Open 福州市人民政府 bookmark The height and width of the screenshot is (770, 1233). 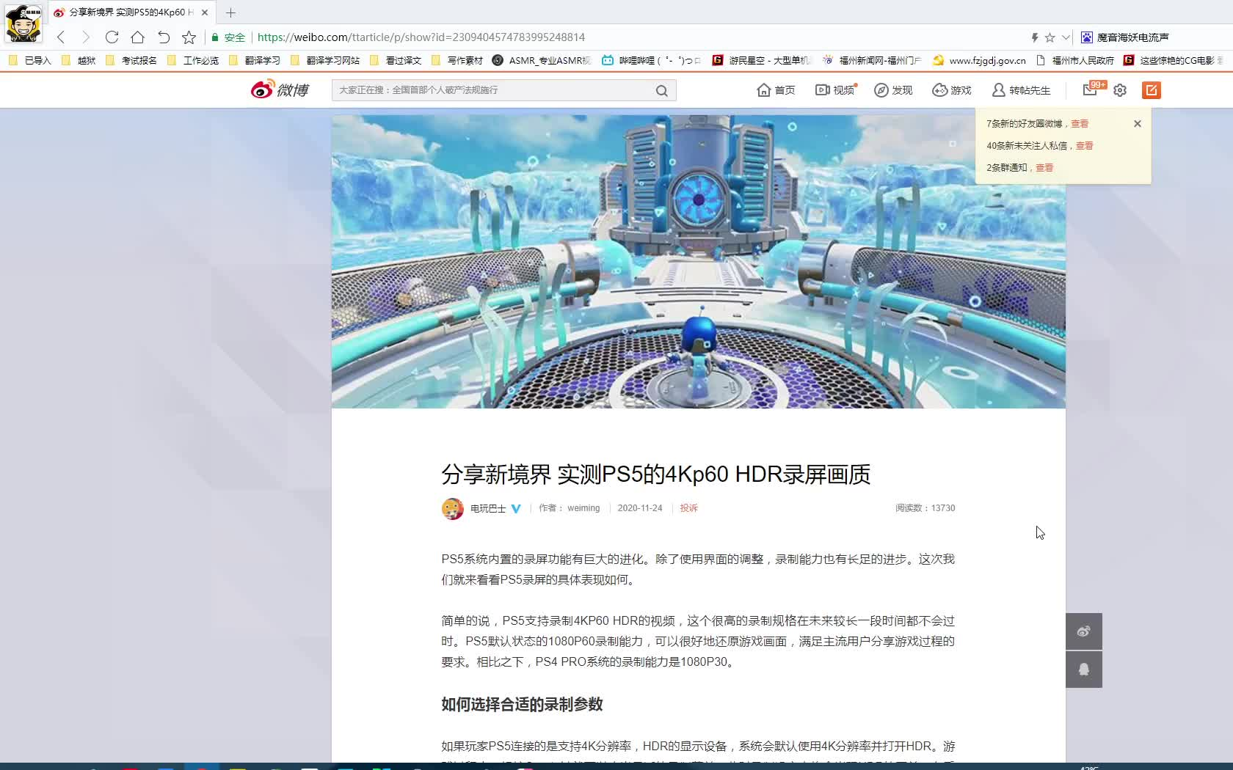[x=1075, y=60]
